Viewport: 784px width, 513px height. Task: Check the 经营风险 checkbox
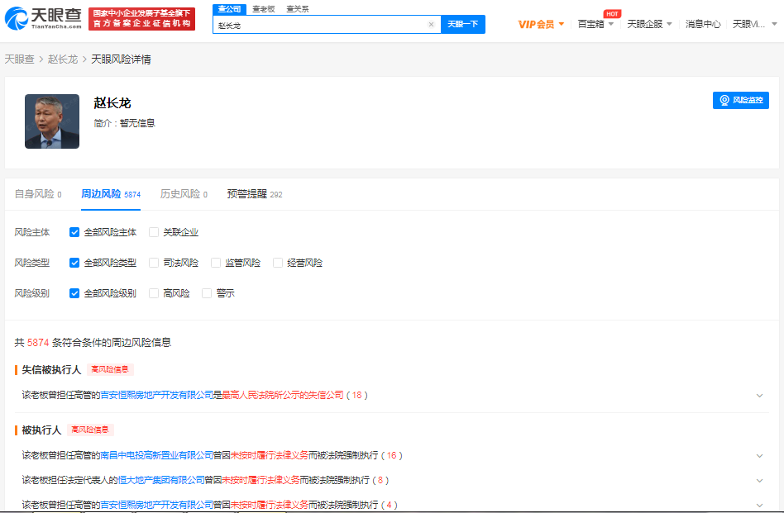[278, 263]
